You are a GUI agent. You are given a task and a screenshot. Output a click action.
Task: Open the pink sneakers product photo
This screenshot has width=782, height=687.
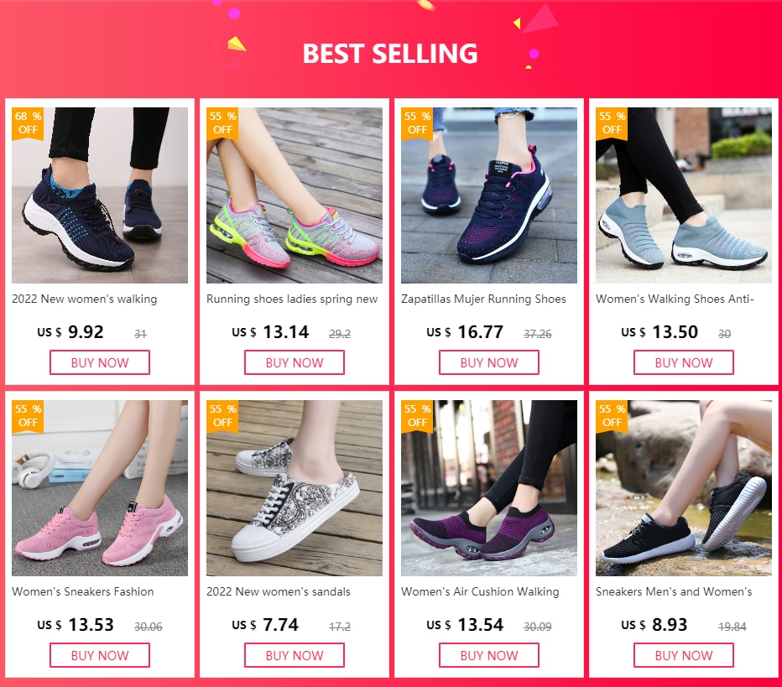[100, 488]
